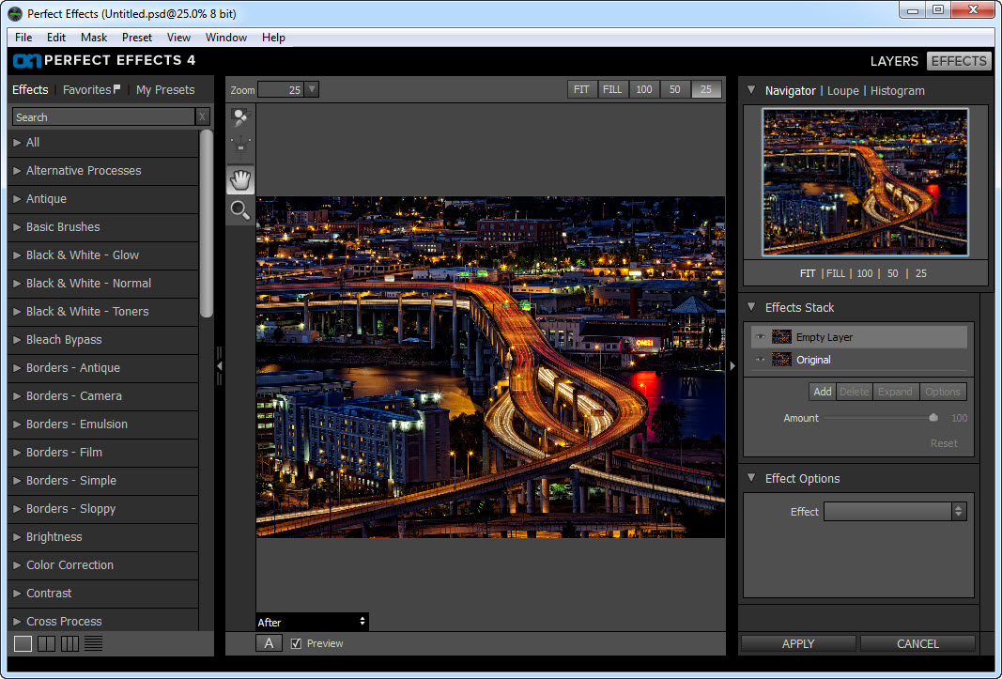Click the A compare mode button

[x=269, y=643]
